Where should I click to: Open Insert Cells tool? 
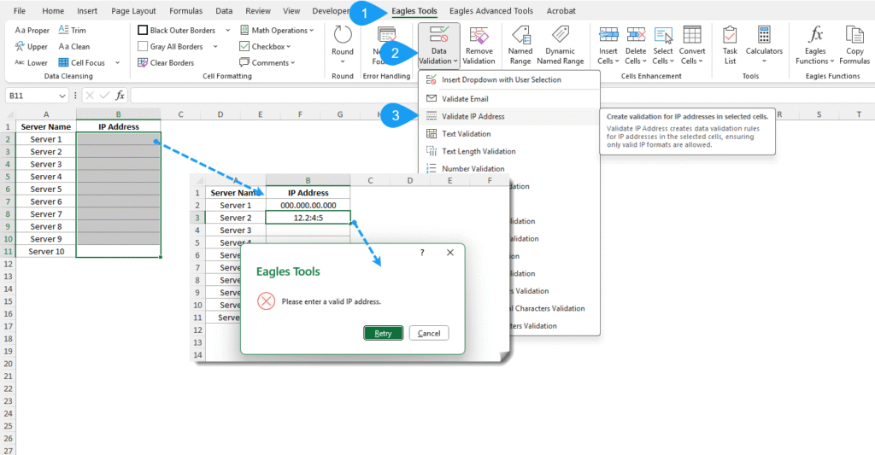point(608,46)
